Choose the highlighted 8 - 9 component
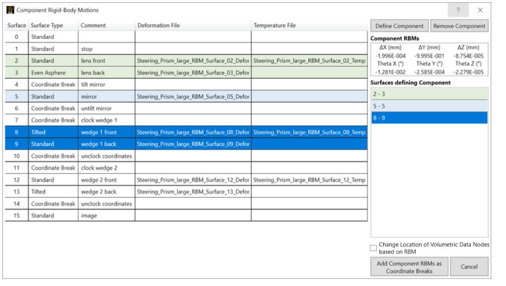Screen dimensions: 506x286 click(429, 118)
